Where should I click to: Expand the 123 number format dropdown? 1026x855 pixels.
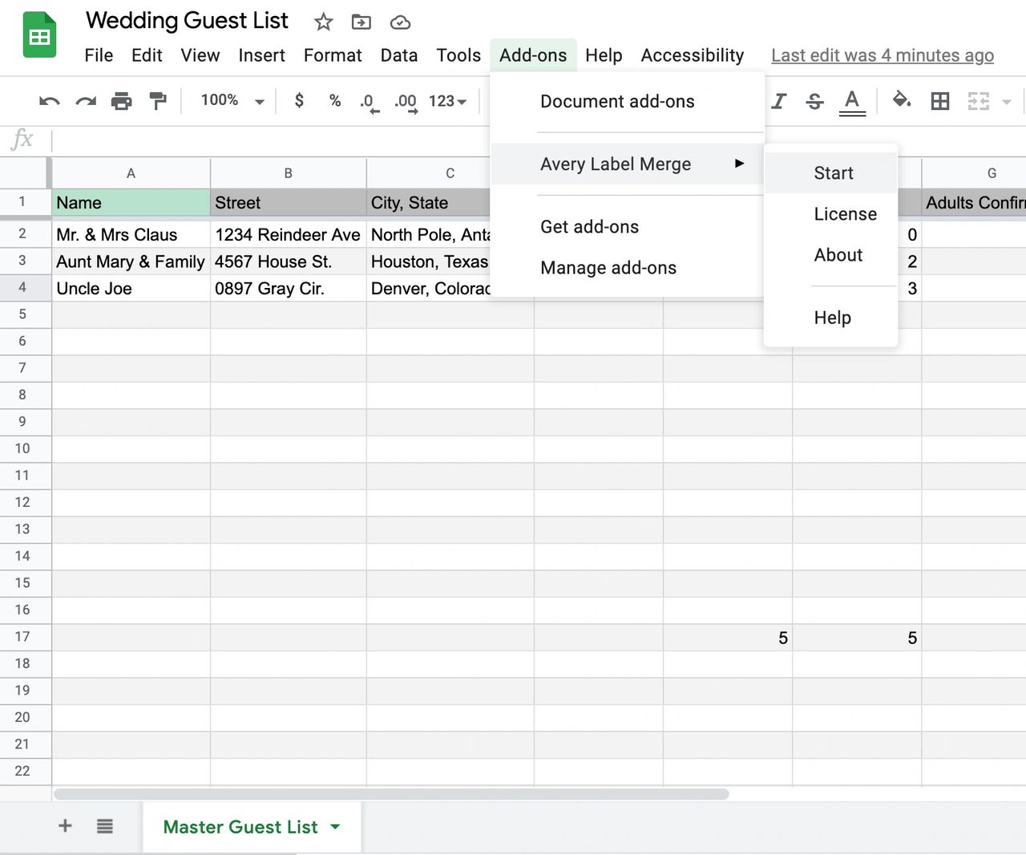coord(447,101)
